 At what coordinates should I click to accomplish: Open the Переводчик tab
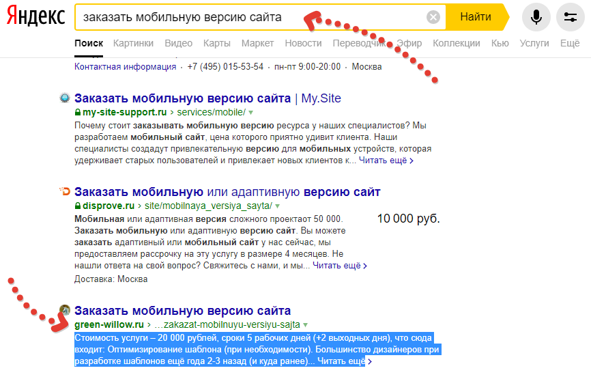(x=359, y=44)
